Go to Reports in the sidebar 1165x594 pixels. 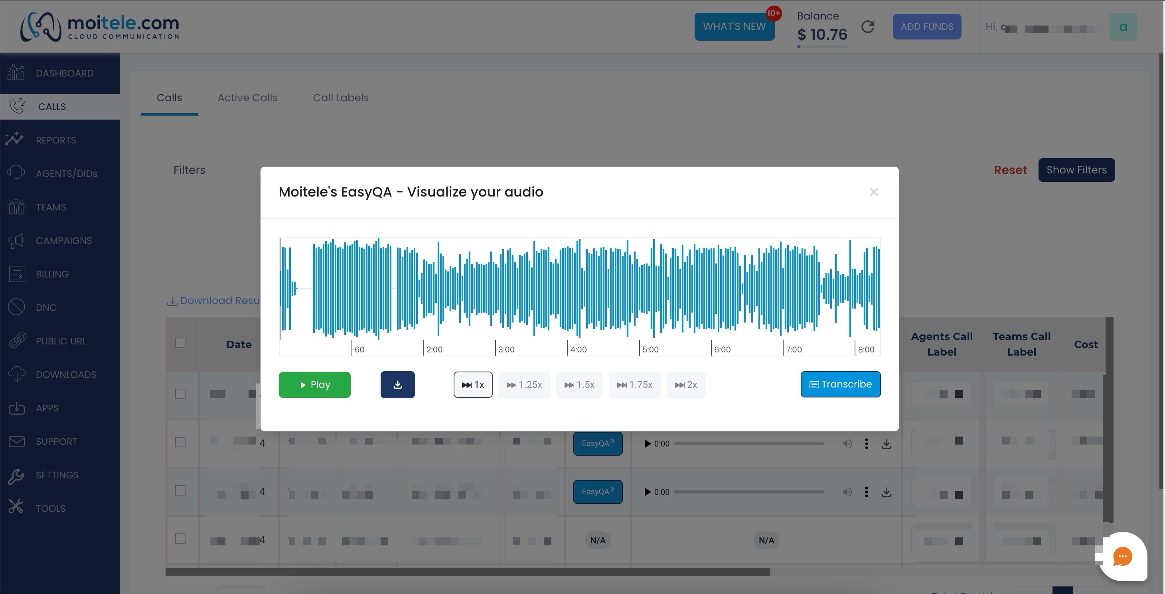[60, 140]
